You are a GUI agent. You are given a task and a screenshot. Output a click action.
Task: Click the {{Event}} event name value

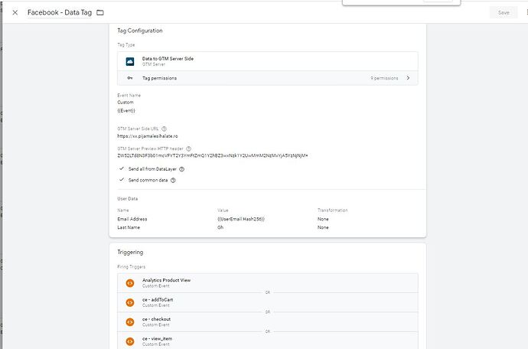[x=126, y=110]
